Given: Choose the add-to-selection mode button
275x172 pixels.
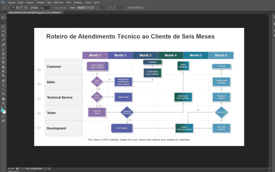Looking at the screenshot, I should (17, 8).
